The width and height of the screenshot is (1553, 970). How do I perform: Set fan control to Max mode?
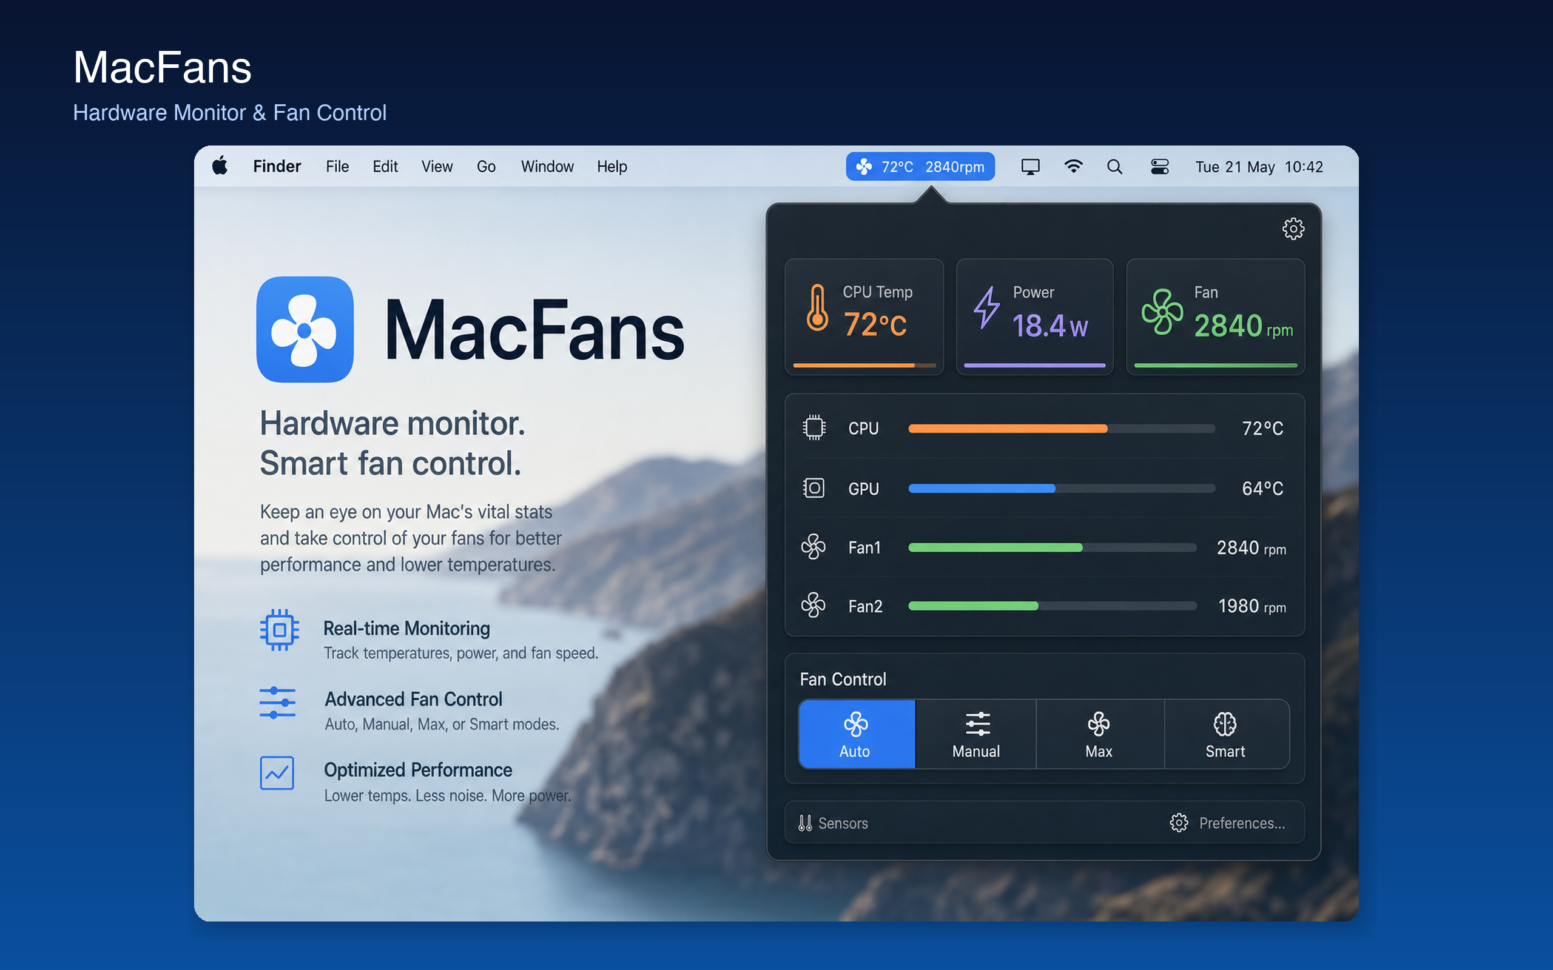click(1099, 734)
